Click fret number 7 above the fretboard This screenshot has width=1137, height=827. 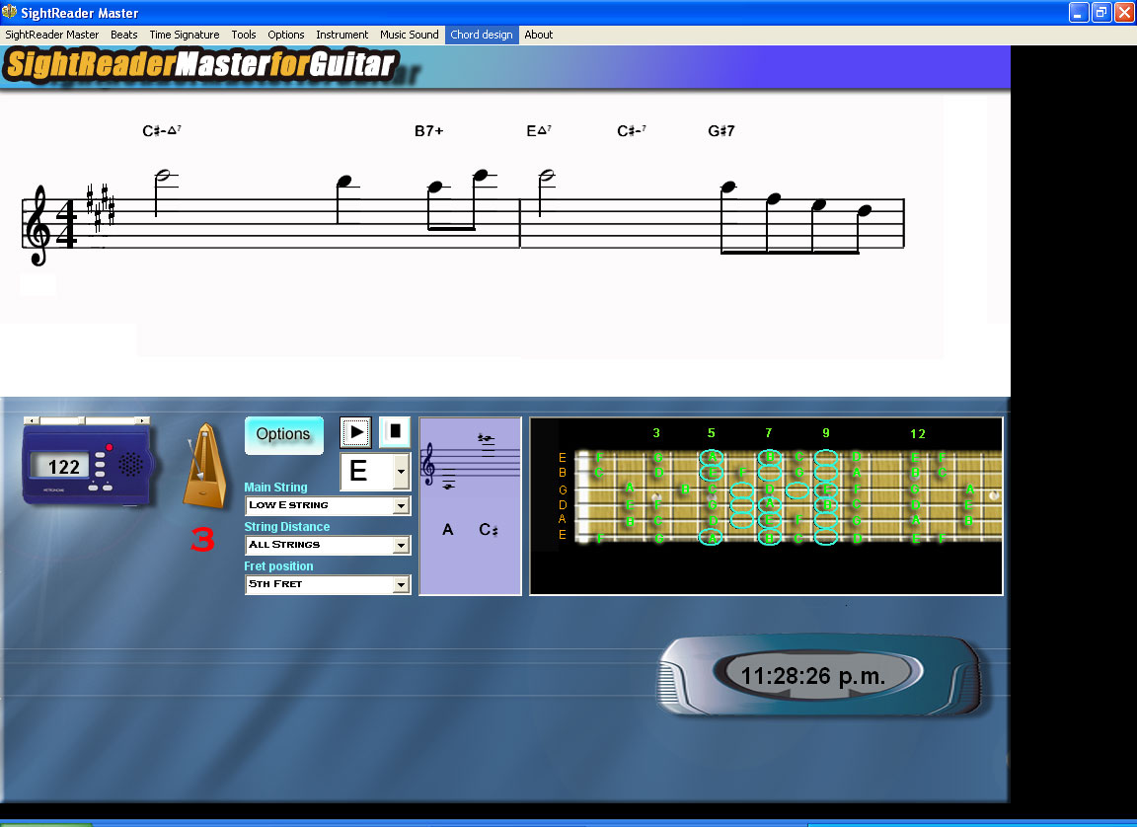pyautogui.click(x=769, y=432)
